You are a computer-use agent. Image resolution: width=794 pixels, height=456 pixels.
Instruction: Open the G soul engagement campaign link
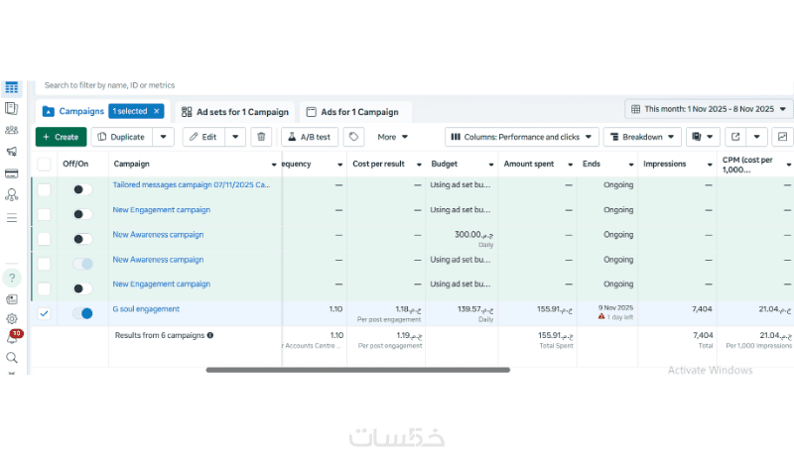point(146,309)
